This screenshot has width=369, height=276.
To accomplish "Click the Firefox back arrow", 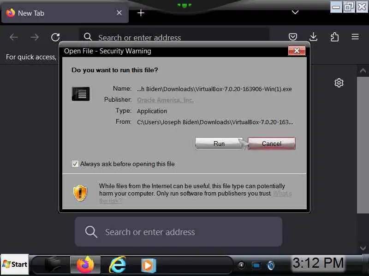I will pyautogui.click(x=14, y=37).
